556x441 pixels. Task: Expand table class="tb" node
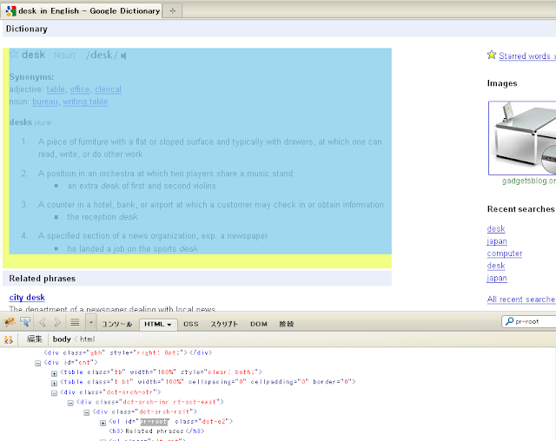(54, 373)
